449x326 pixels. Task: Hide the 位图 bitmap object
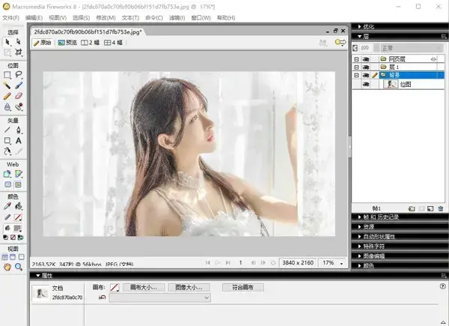click(366, 84)
